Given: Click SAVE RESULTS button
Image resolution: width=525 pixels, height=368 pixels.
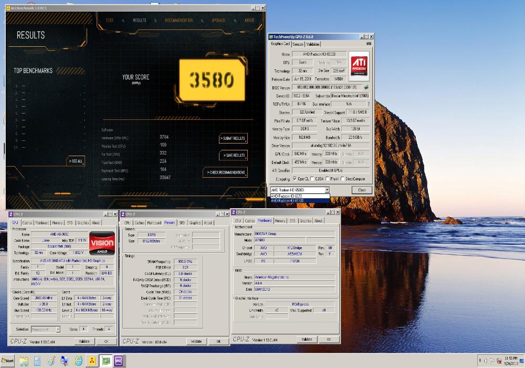Looking at the screenshot, I should click(x=234, y=156).
